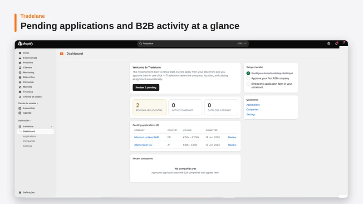Click Review for Alpine Gear Co.
The width and height of the screenshot is (363, 204).
(232, 145)
